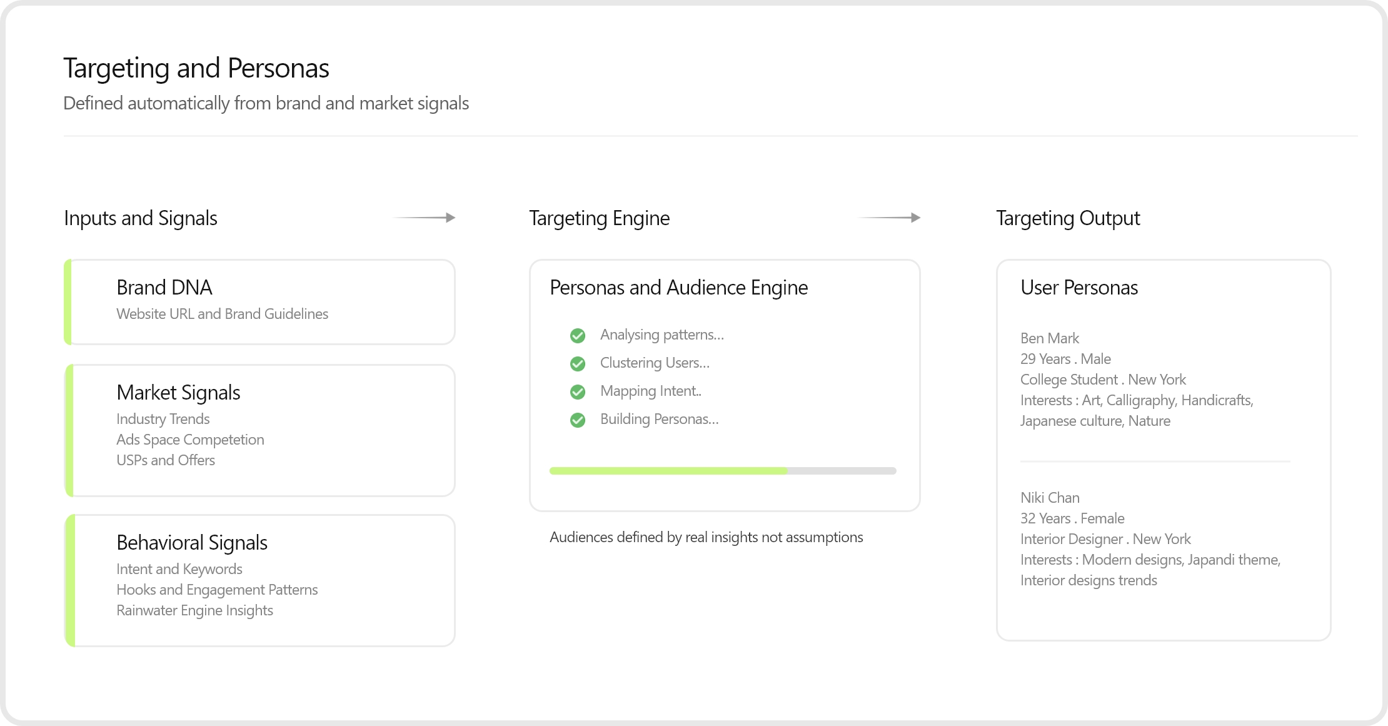
Task: Select the Behavioral Signals card title
Action: (192, 543)
